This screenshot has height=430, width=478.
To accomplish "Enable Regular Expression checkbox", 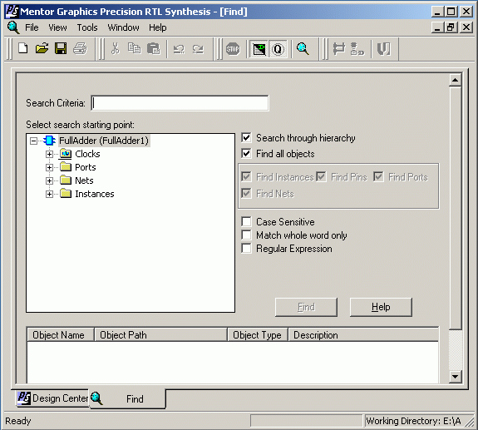I will pyautogui.click(x=246, y=249).
